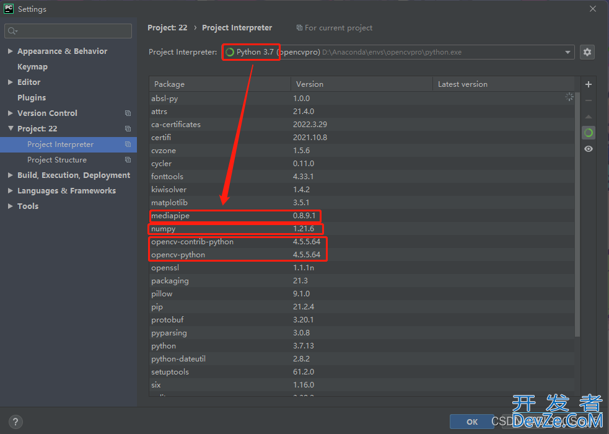Select the openssl package row

coord(362,268)
